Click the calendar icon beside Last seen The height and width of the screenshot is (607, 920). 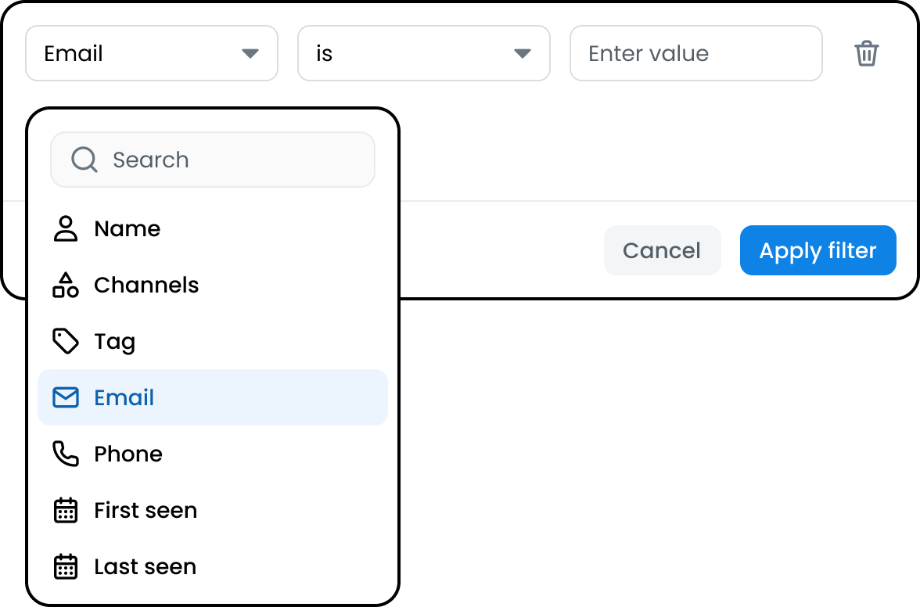[x=66, y=566]
